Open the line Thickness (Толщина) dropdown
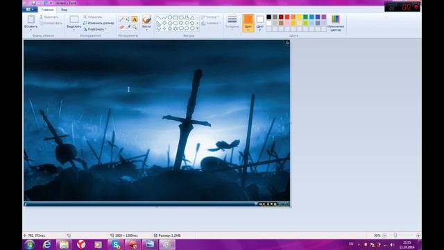The width and height of the screenshot is (444, 250). pos(232,23)
